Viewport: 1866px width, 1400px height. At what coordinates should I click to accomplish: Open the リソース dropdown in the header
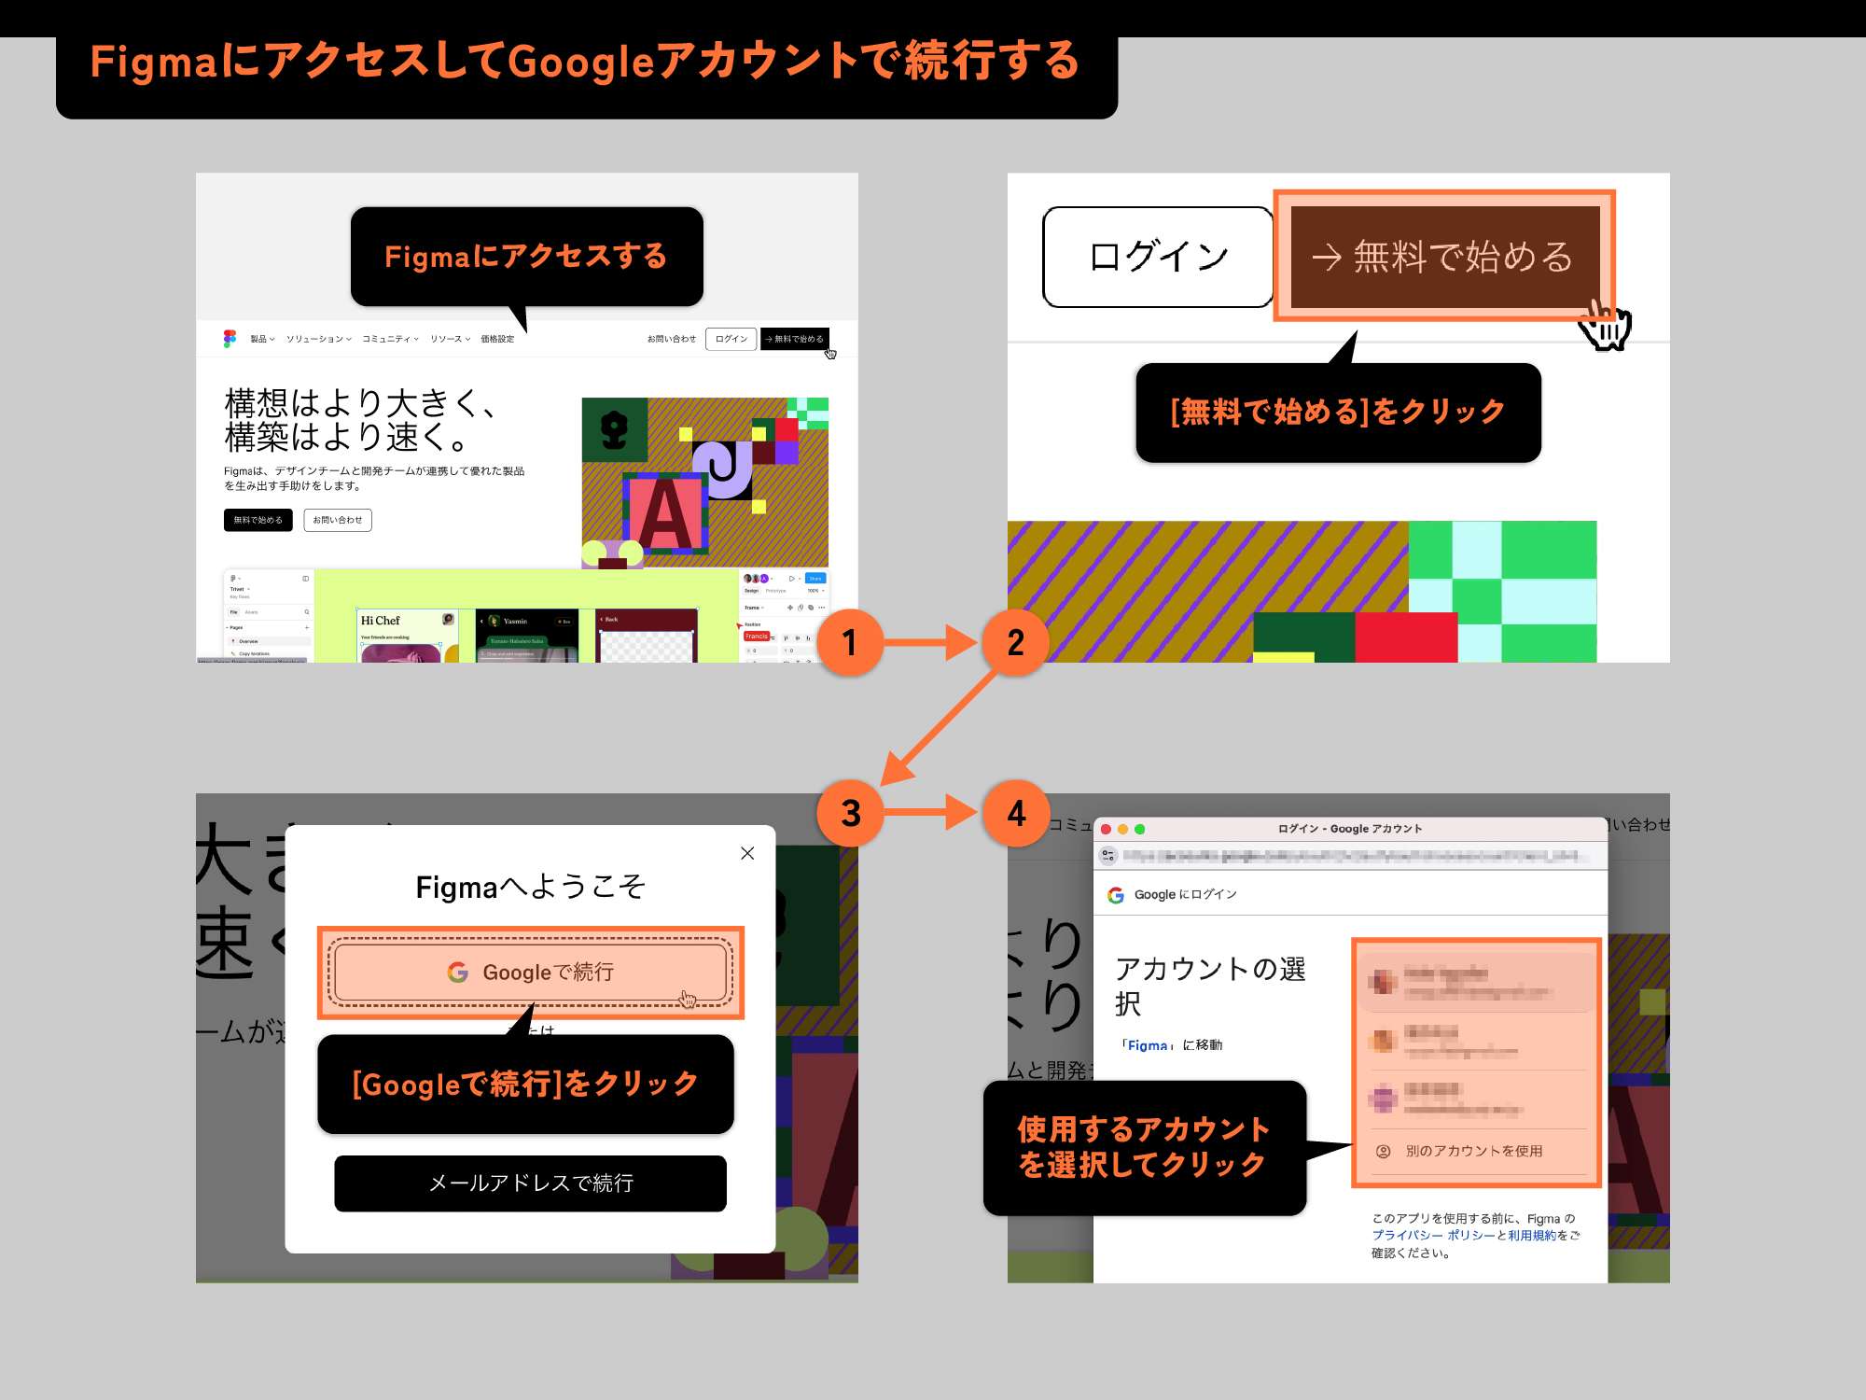click(x=450, y=339)
